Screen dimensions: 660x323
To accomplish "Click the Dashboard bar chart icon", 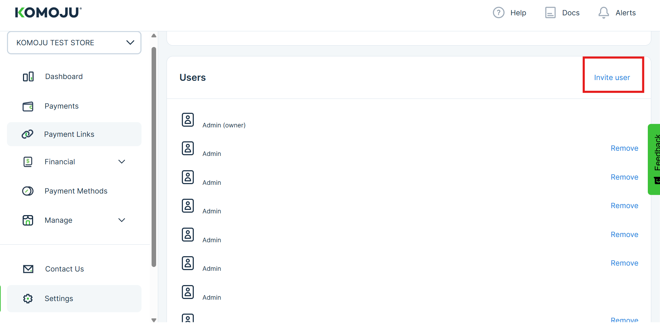I will tap(28, 77).
